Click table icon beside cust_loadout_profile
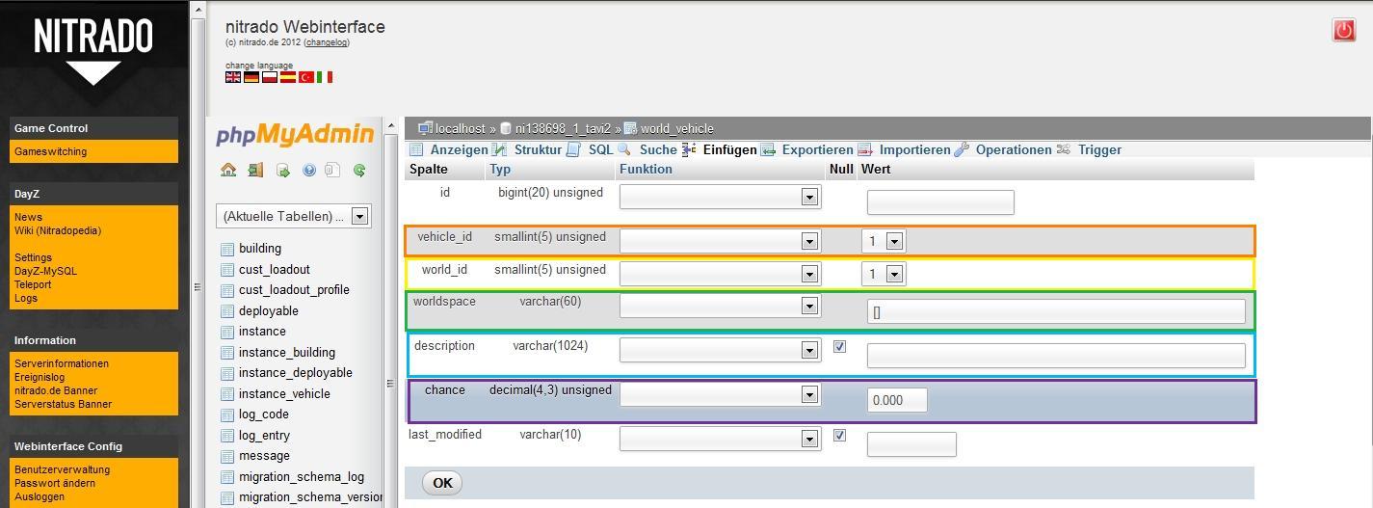 (x=227, y=290)
